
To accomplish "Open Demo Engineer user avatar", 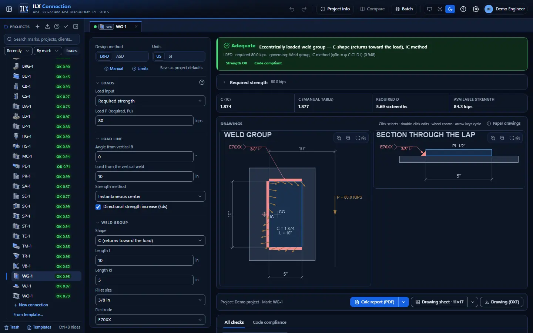I will [x=506, y=9].
